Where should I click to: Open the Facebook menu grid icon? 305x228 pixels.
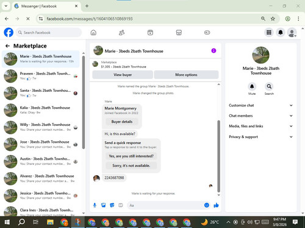pyautogui.click(x=269, y=32)
